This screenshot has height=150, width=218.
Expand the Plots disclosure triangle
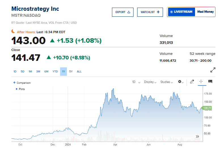17,89
